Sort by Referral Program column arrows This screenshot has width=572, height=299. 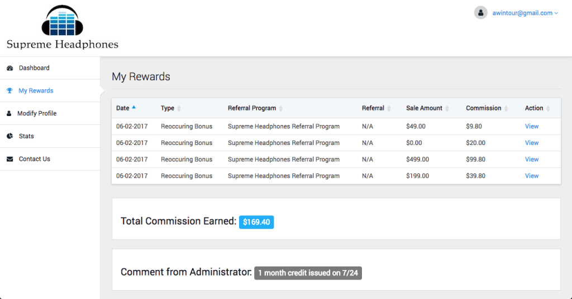pyautogui.click(x=280, y=109)
